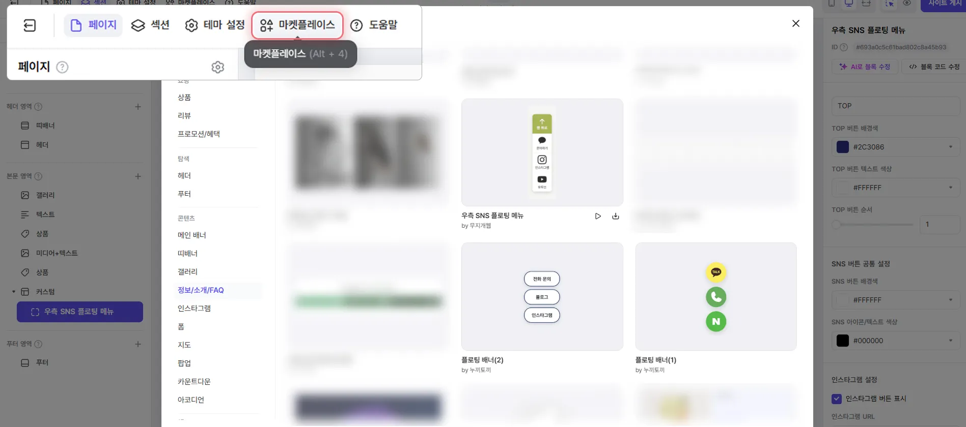Click the TOP text input field

point(896,106)
